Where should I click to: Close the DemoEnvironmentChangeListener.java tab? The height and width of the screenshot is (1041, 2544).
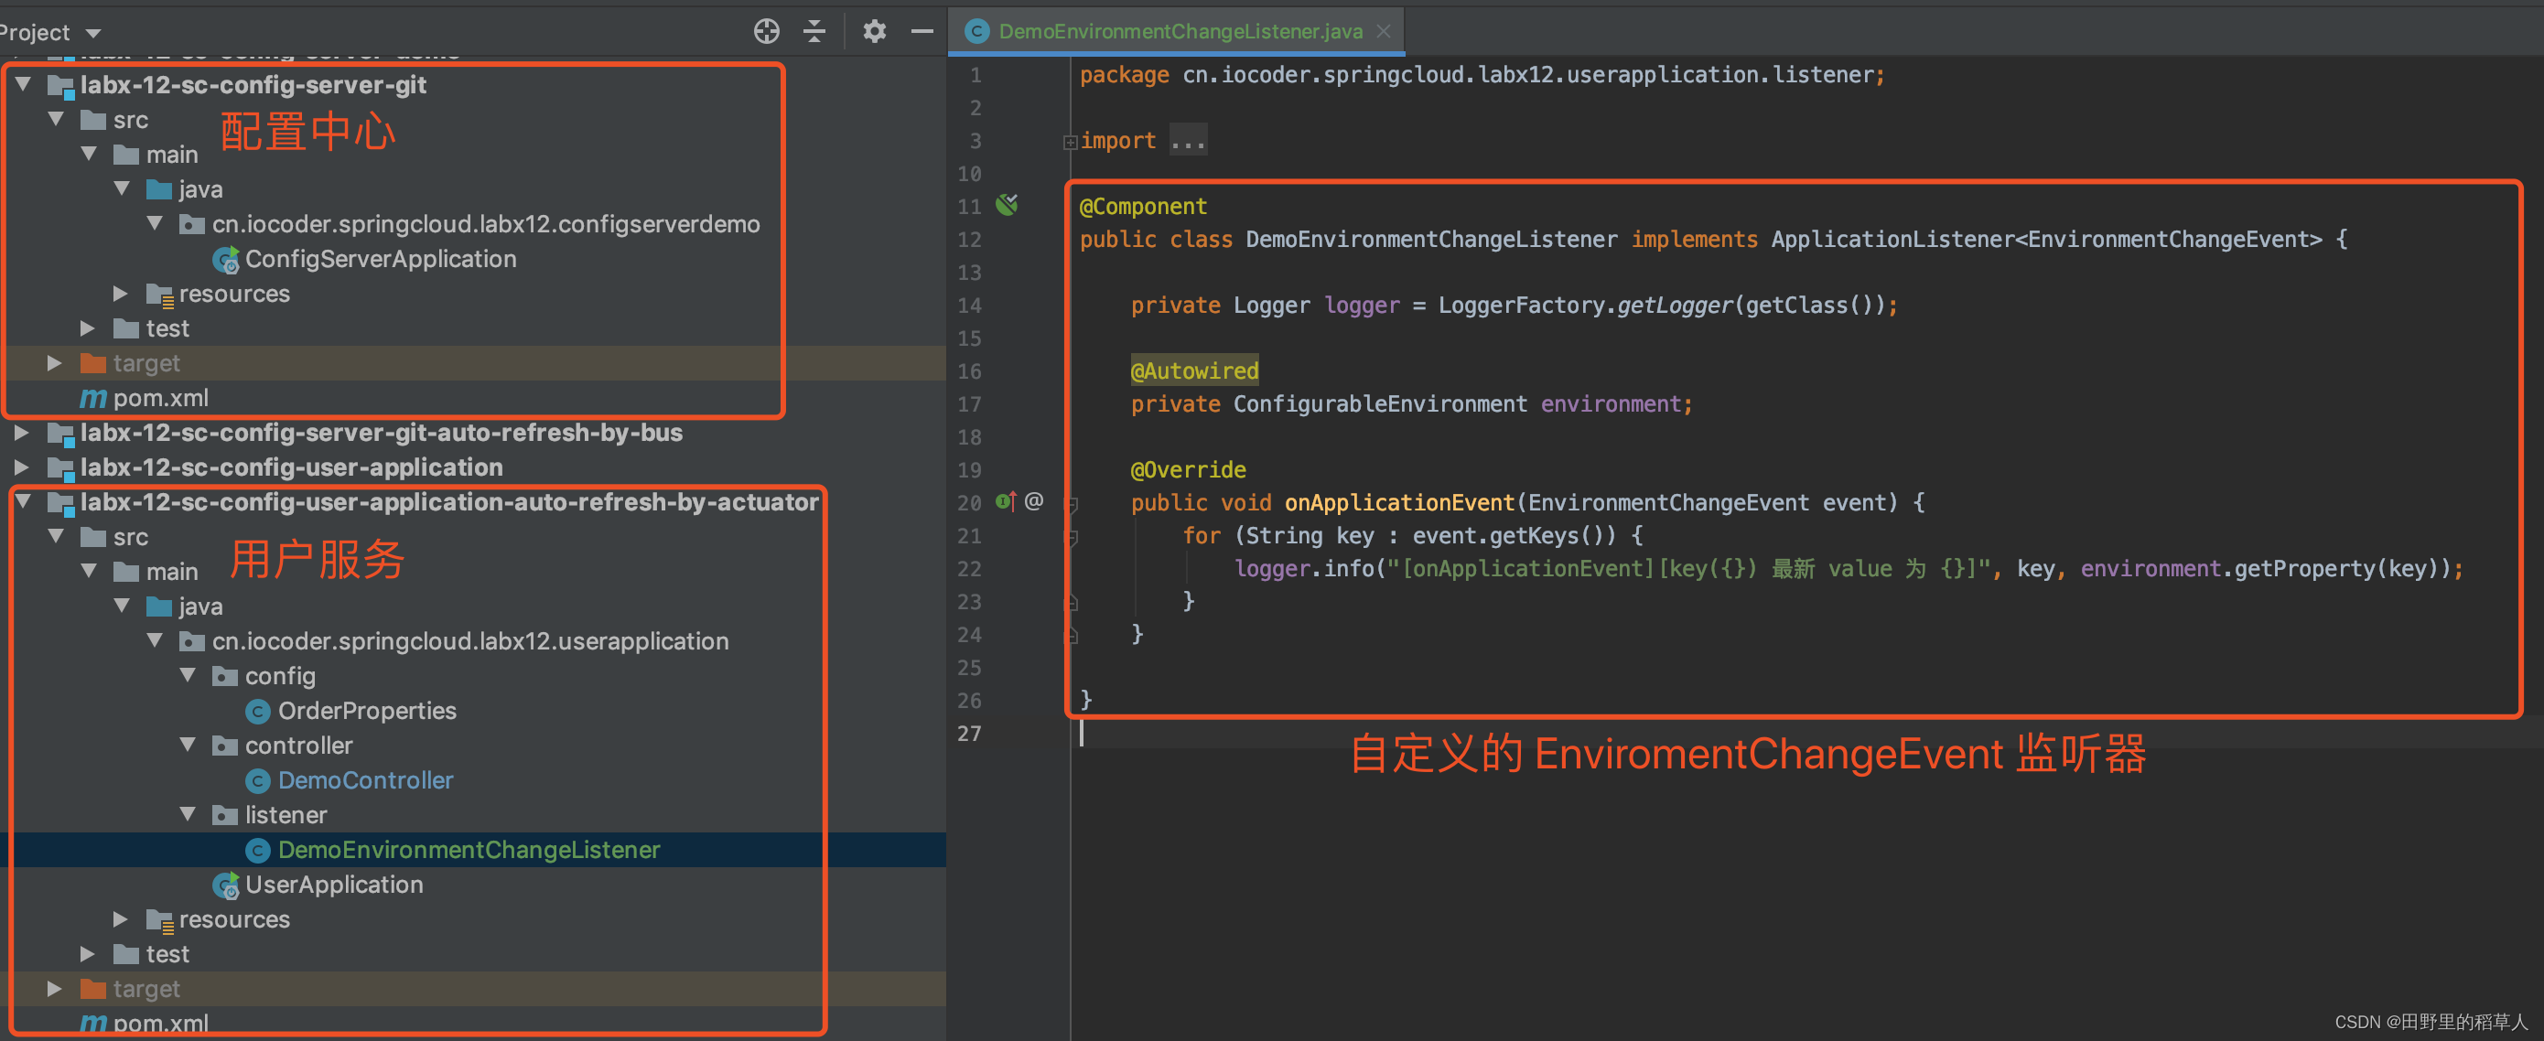pos(1384,32)
